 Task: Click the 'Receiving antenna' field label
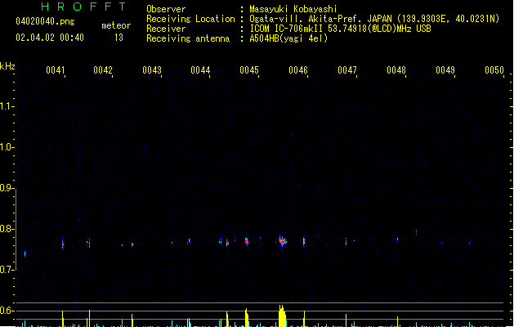(x=188, y=38)
